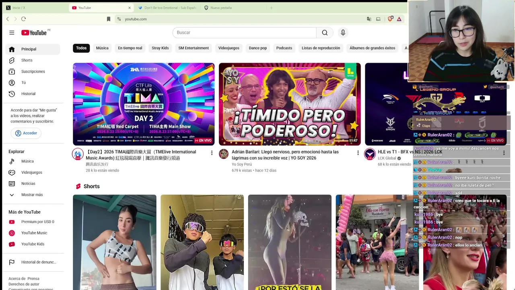
Task: Open the Short of singer with skull microphone
Action: coord(290,242)
